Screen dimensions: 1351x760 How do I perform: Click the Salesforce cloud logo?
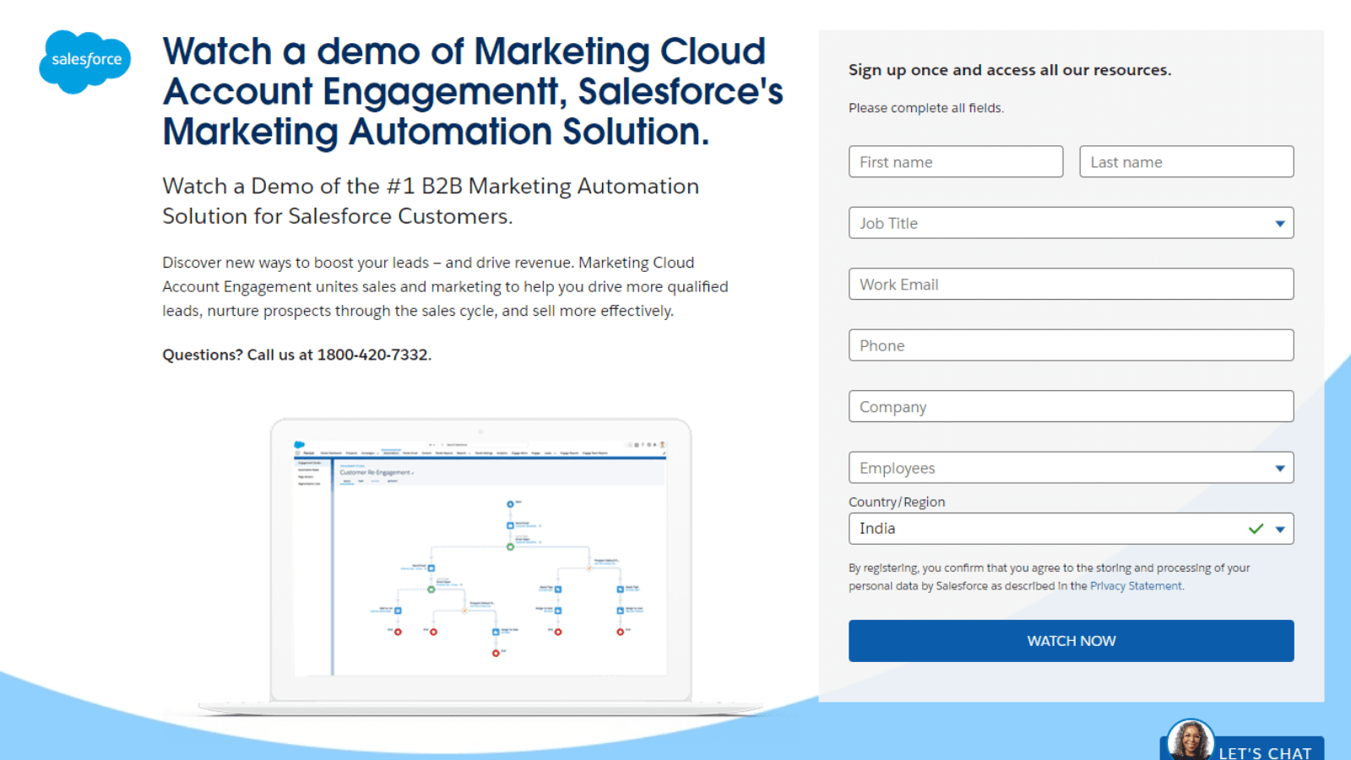pyautogui.click(x=84, y=61)
